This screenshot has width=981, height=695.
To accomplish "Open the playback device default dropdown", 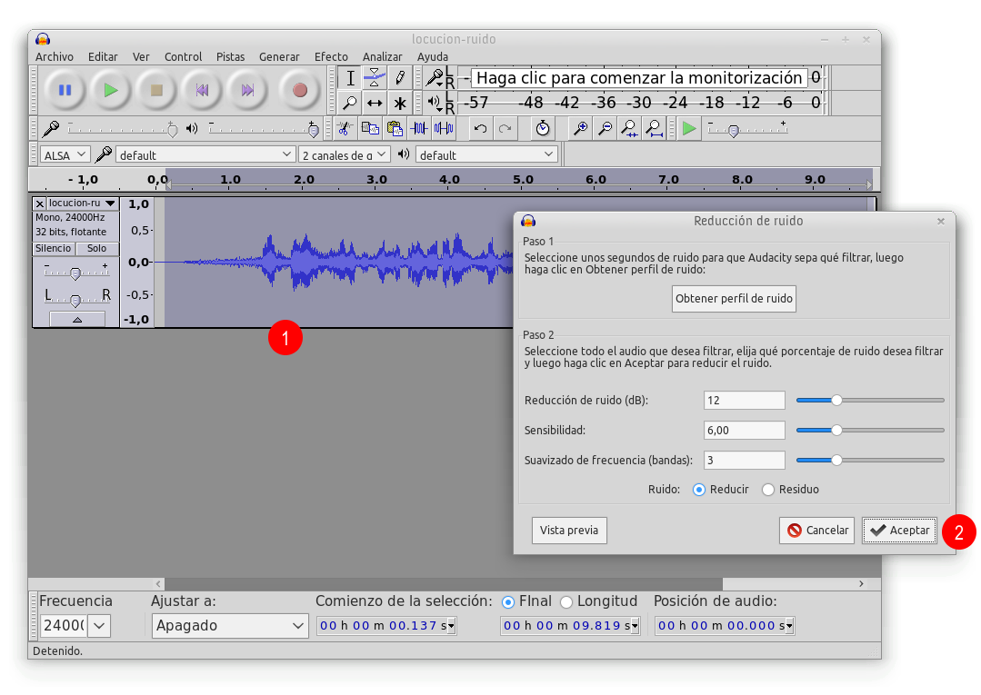I will (x=486, y=155).
